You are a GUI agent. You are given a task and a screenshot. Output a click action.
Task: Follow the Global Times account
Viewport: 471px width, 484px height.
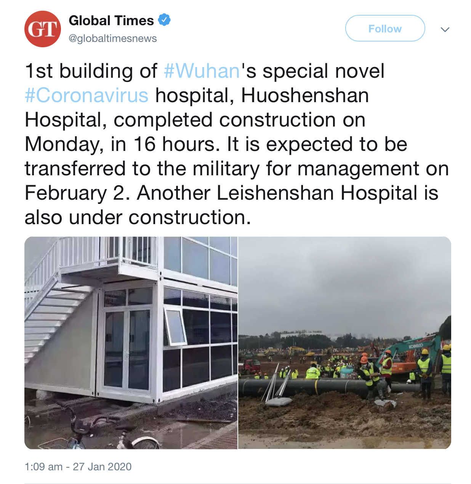point(385,28)
